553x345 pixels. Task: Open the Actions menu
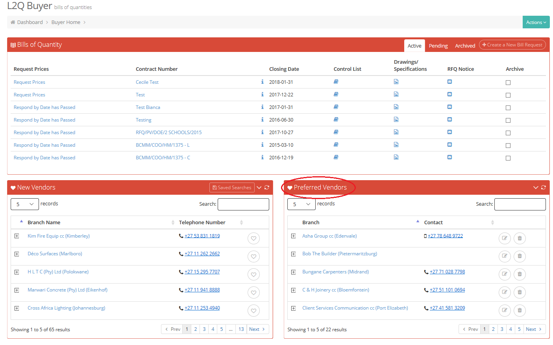click(536, 22)
